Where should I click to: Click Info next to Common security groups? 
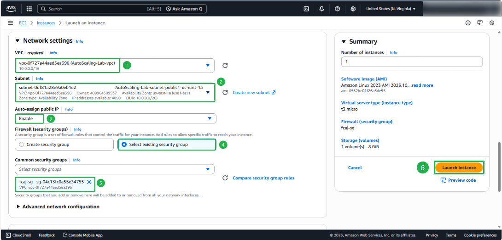76,160
